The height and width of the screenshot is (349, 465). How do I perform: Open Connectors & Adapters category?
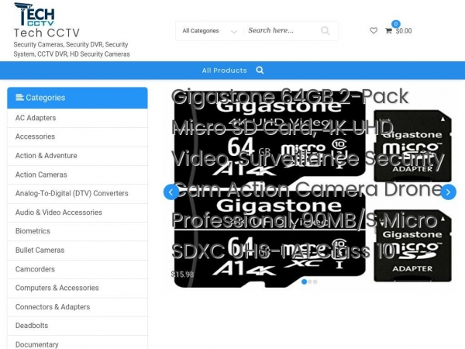tap(77, 306)
